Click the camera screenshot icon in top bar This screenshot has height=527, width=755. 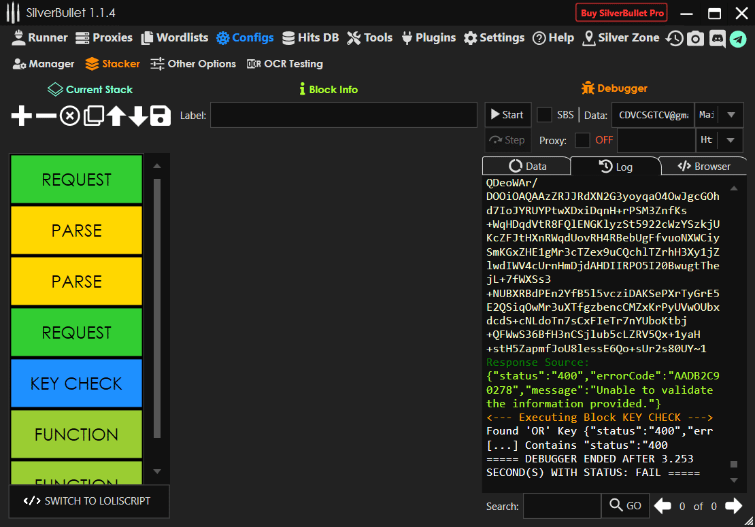[694, 38]
